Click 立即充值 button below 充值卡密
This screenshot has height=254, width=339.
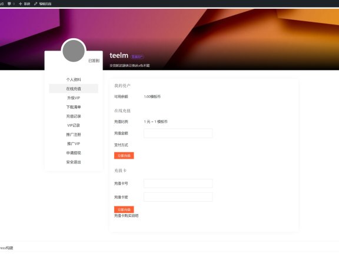click(124, 209)
